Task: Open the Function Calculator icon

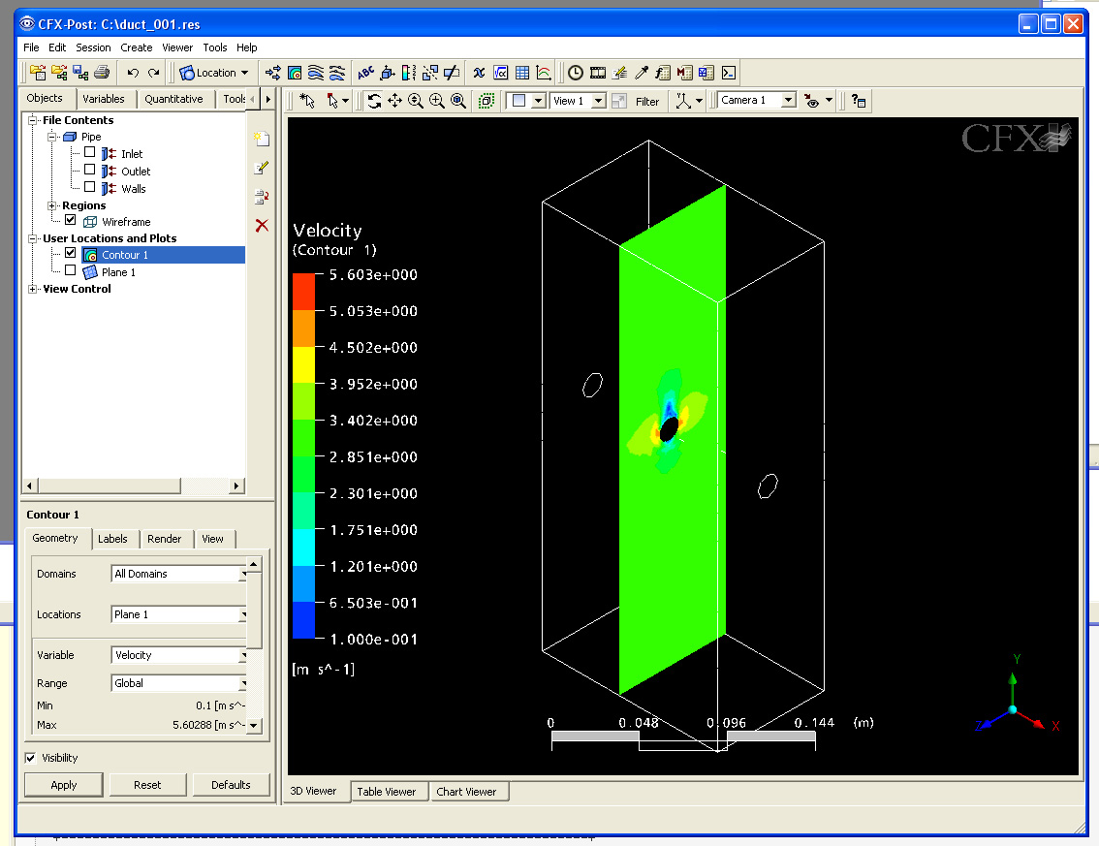Action: point(663,72)
